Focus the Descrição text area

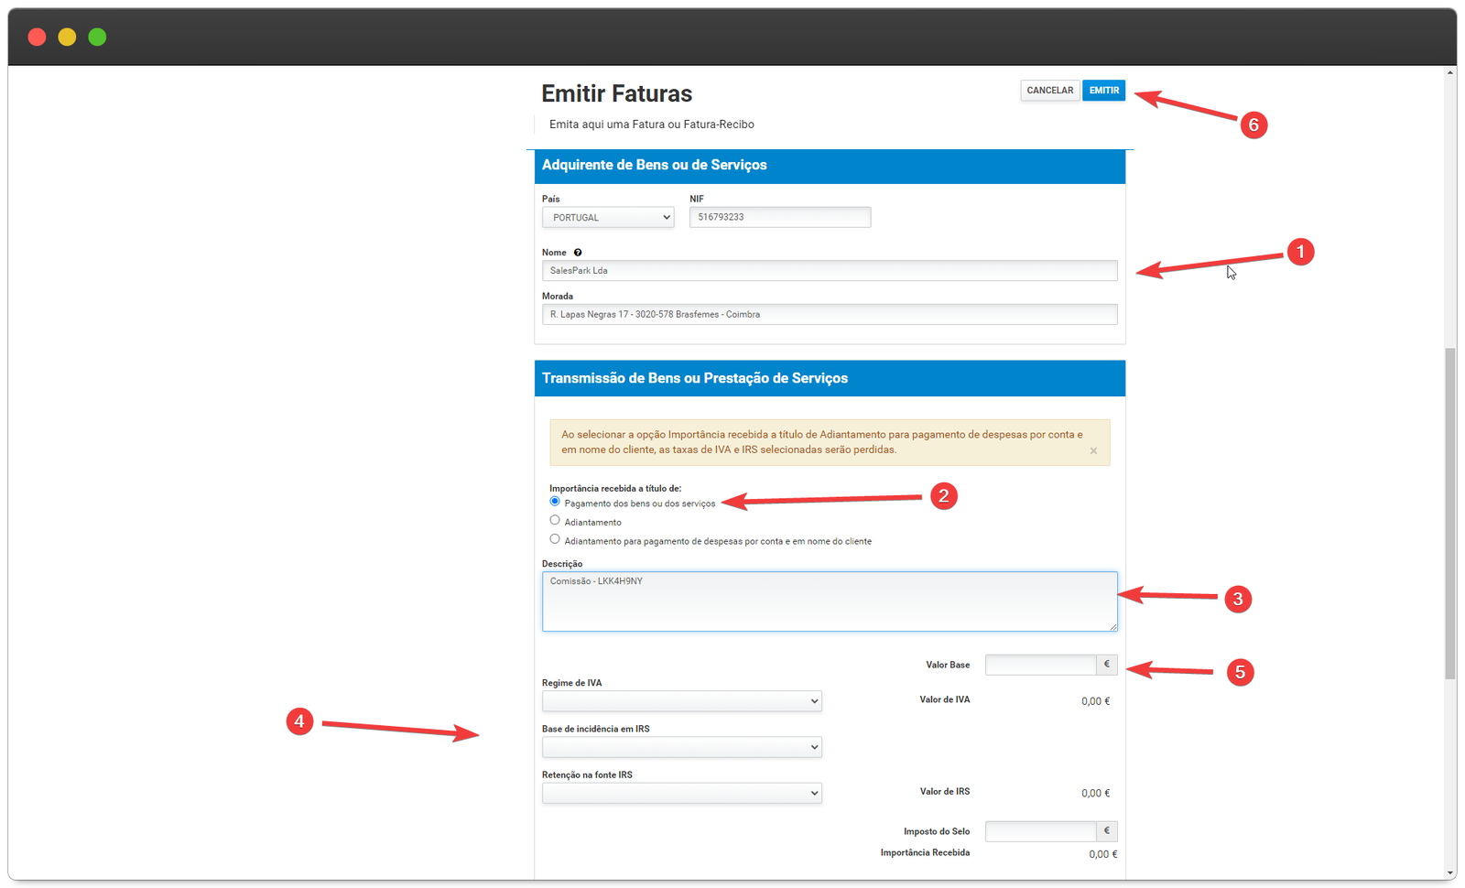(829, 601)
